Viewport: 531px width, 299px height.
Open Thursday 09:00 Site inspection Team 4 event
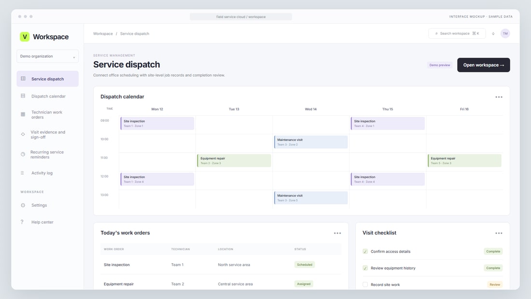coord(388,123)
